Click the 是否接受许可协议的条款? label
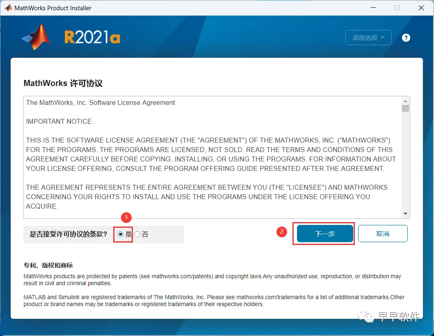The image size is (434, 336). (69, 234)
